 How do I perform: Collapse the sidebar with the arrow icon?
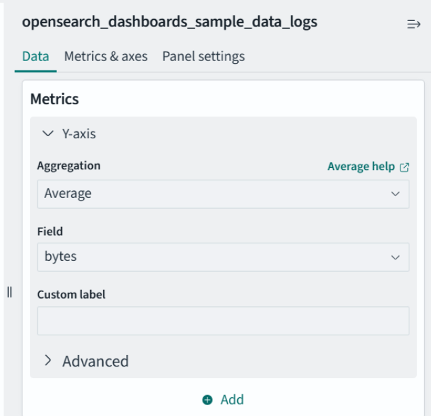click(x=413, y=24)
